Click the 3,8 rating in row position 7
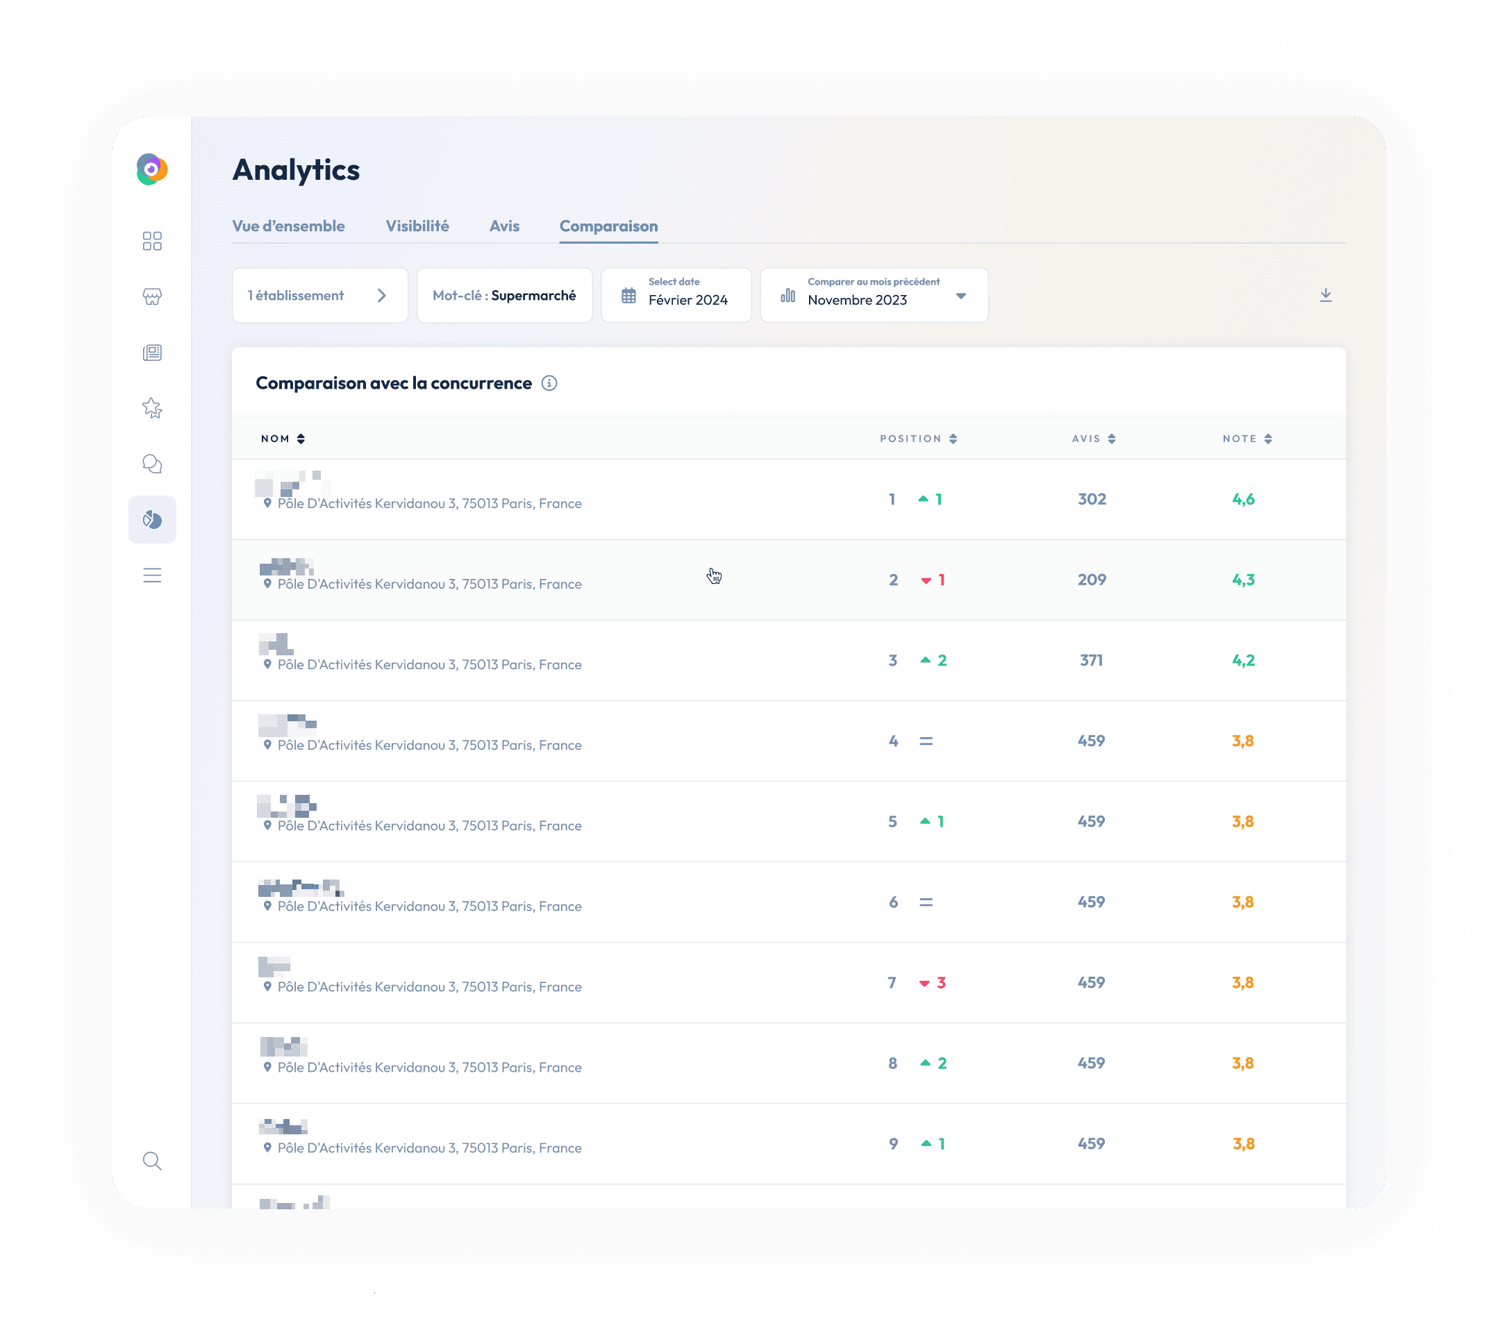1500x1337 pixels. [x=1243, y=983]
